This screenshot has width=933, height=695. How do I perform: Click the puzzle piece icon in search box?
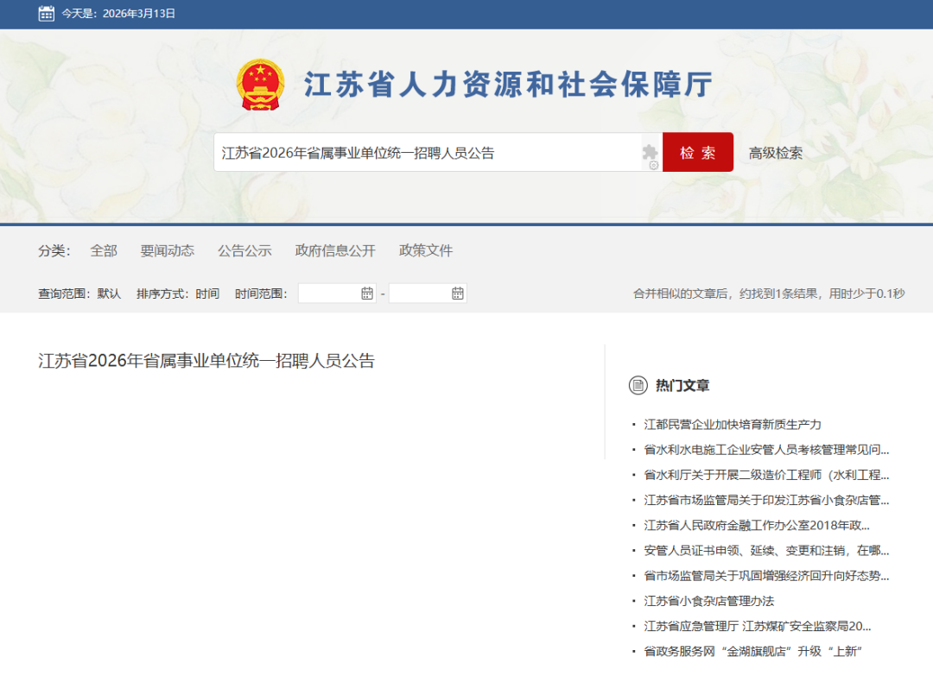[650, 153]
